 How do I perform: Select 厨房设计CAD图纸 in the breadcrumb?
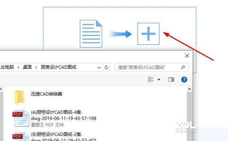(58, 67)
